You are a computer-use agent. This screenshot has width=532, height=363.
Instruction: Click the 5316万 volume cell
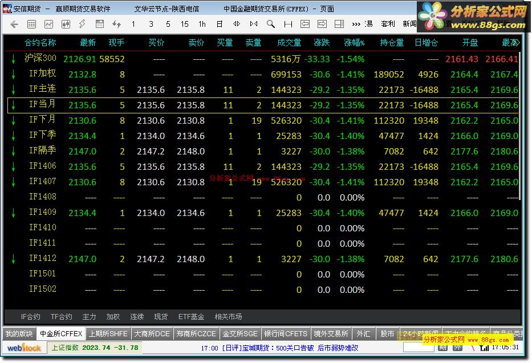286,59
